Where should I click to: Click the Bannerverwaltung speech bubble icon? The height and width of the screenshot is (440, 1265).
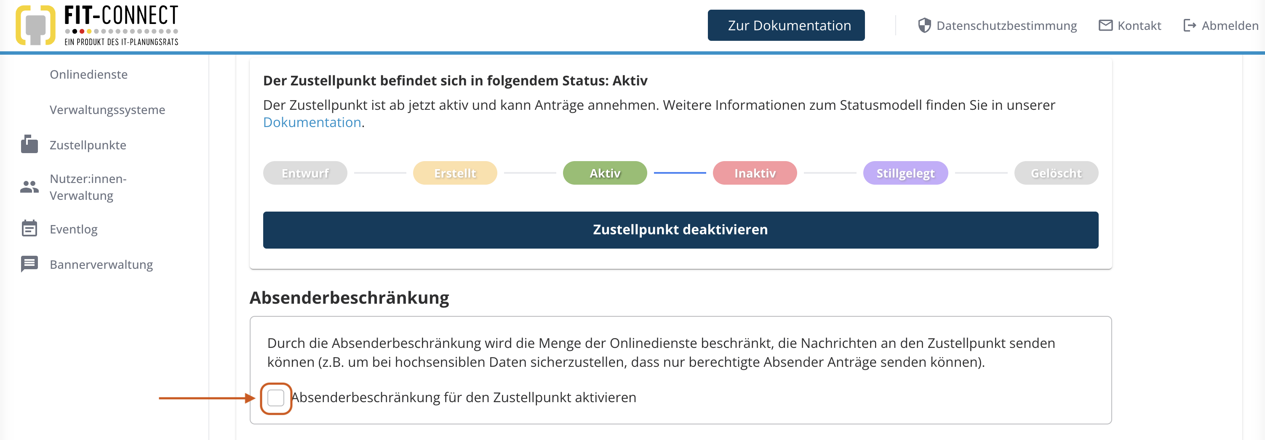[29, 264]
